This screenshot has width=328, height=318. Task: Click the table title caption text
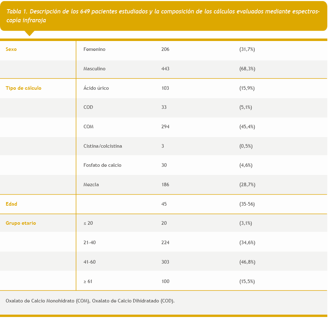(x=163, y=16)
